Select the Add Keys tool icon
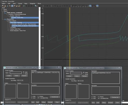This screenshot has height=105, width=128. (x=10, y=6)
